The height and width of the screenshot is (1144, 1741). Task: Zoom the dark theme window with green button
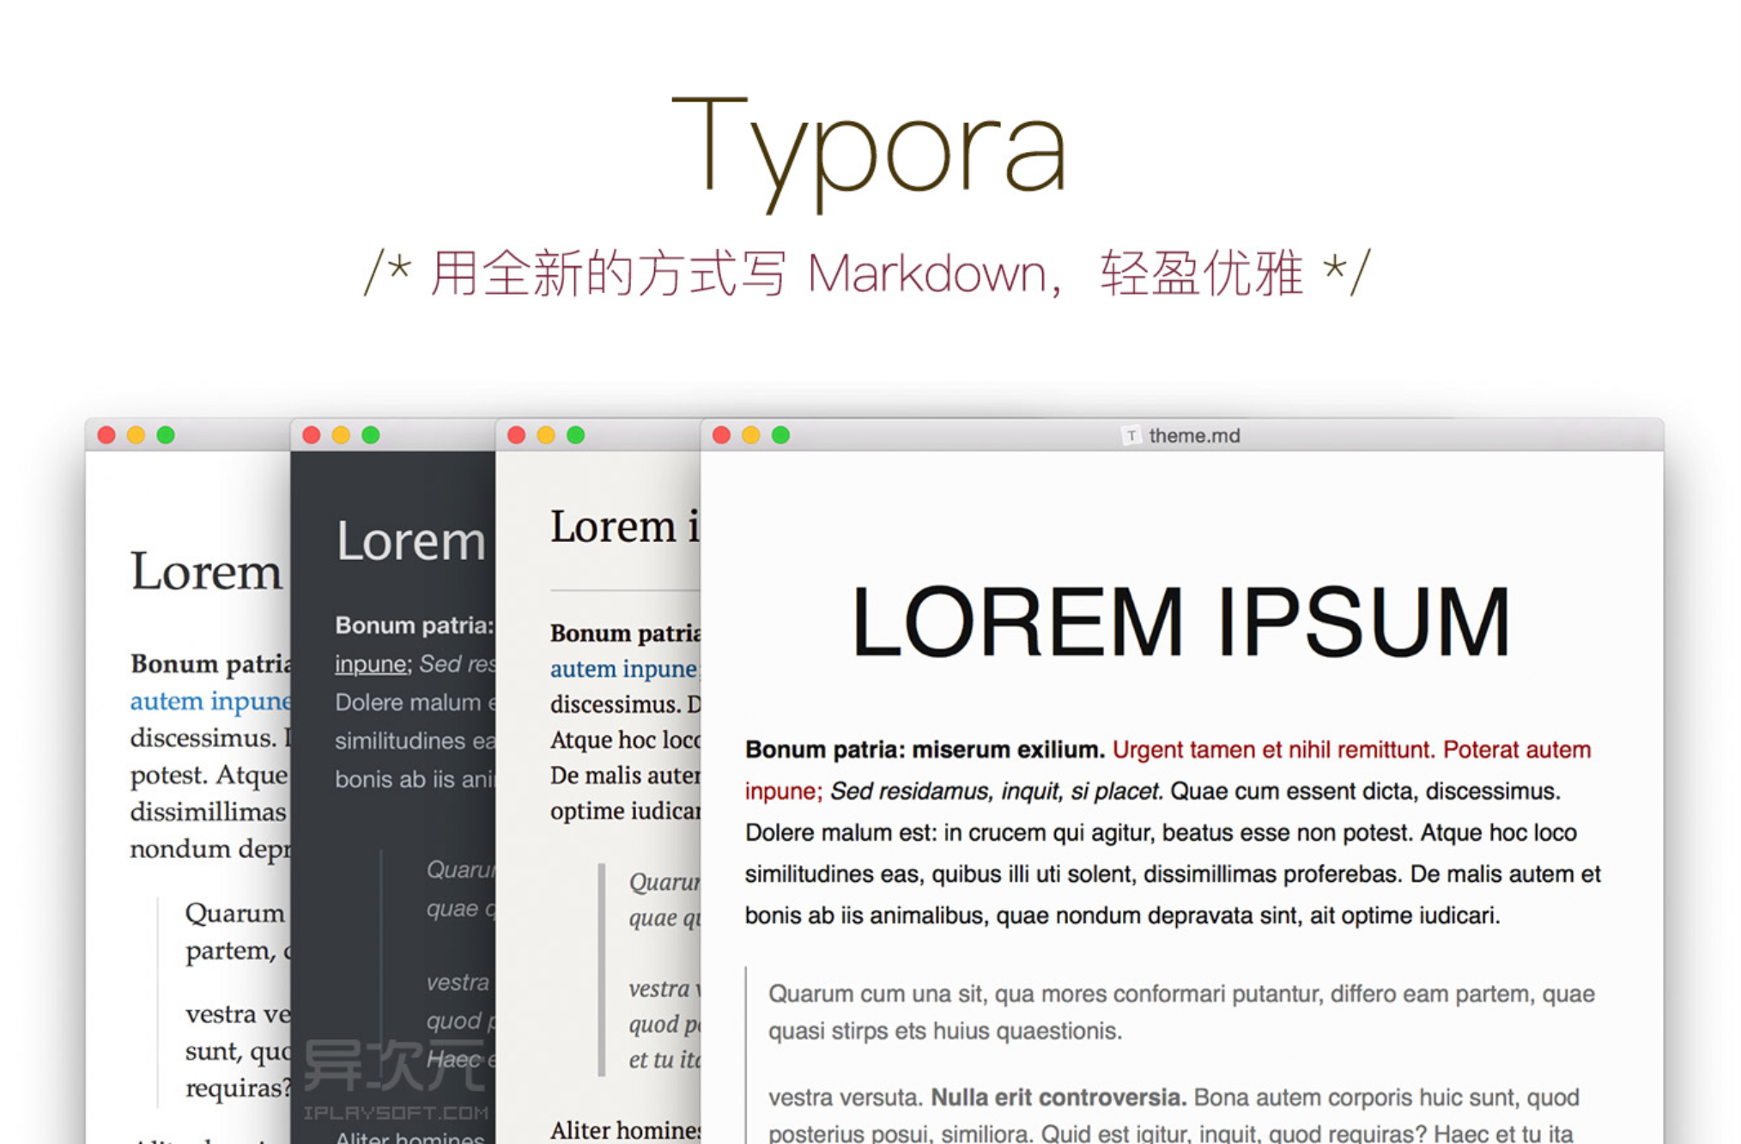[x=370, y=435]
